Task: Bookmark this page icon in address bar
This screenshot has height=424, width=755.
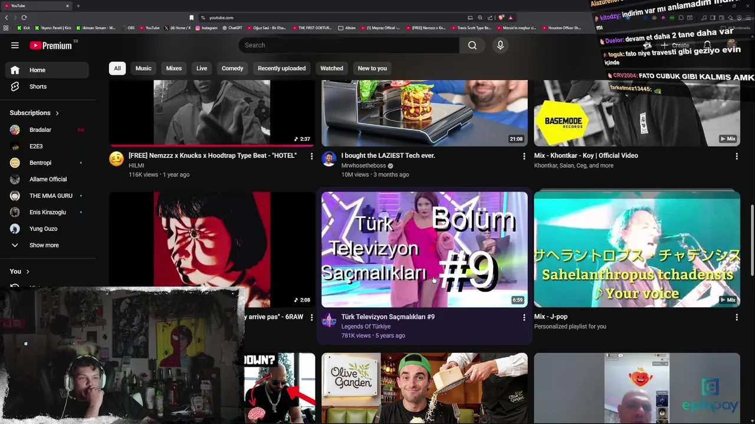Action: [191, 18]
